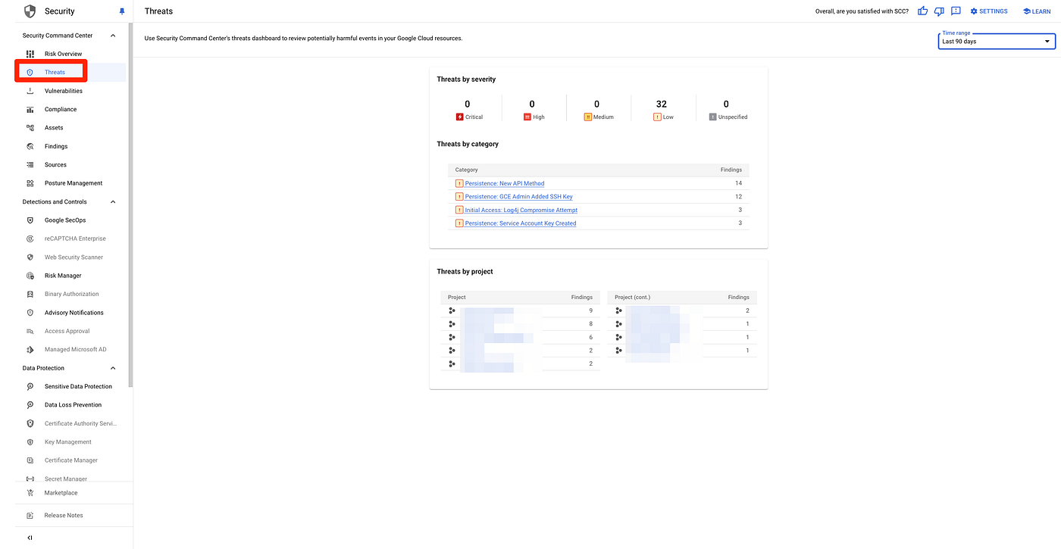
Task: Click the Data Loss Prevention icon
Action: tap(30, 405)
